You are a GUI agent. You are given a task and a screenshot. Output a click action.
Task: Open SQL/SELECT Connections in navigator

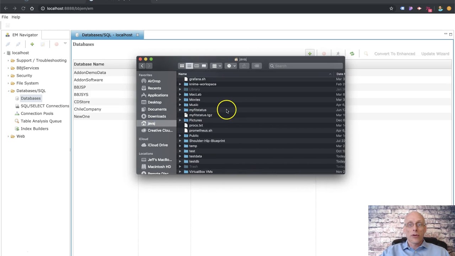45,106
